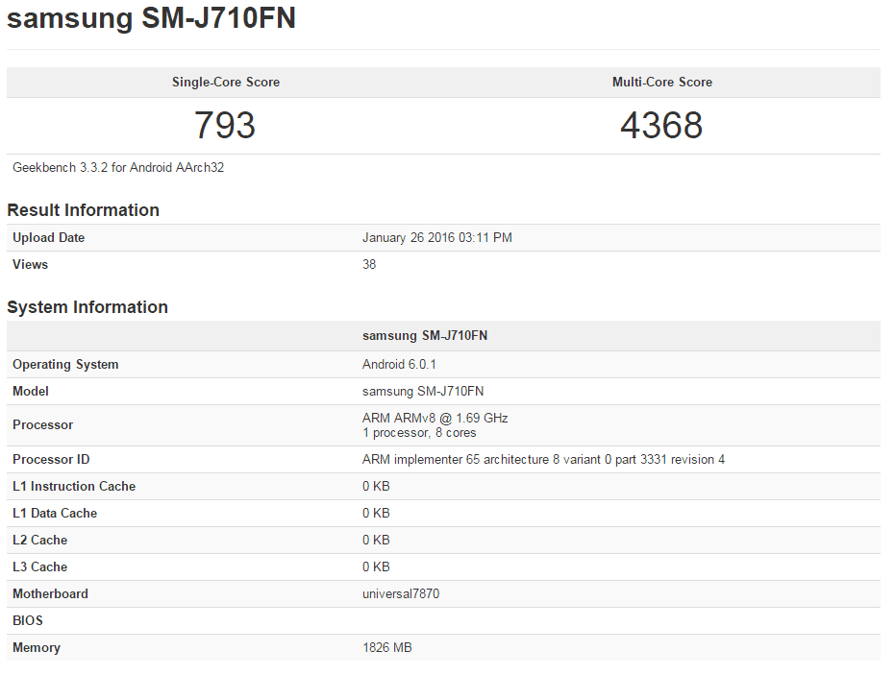Click the L1 Instruction Cache row label
895x675 pixels.
click(74, 486)
